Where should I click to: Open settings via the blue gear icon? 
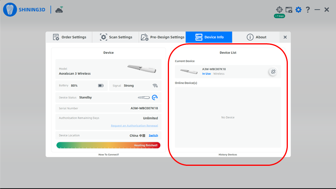[x=298, y=10]
